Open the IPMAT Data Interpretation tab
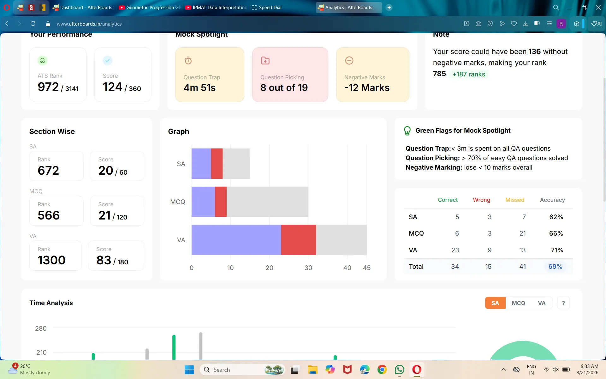 [x=216, y=8]
